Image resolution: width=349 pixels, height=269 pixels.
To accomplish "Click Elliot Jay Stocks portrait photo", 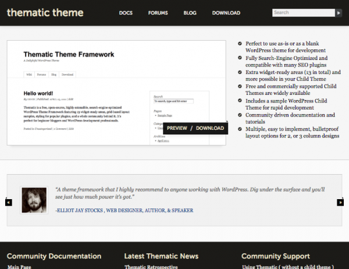I will 34,200.
